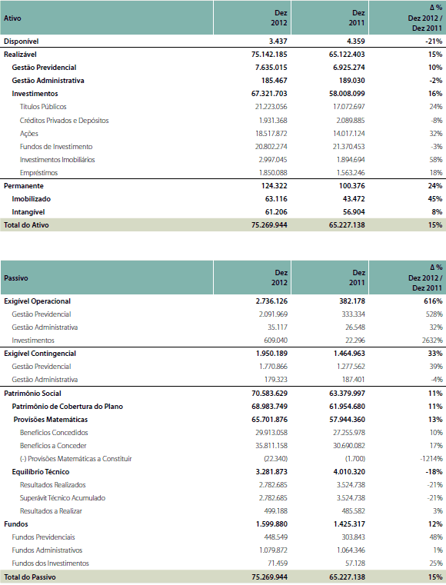Select the Passivo table header cell

click(x=107, y=278)
